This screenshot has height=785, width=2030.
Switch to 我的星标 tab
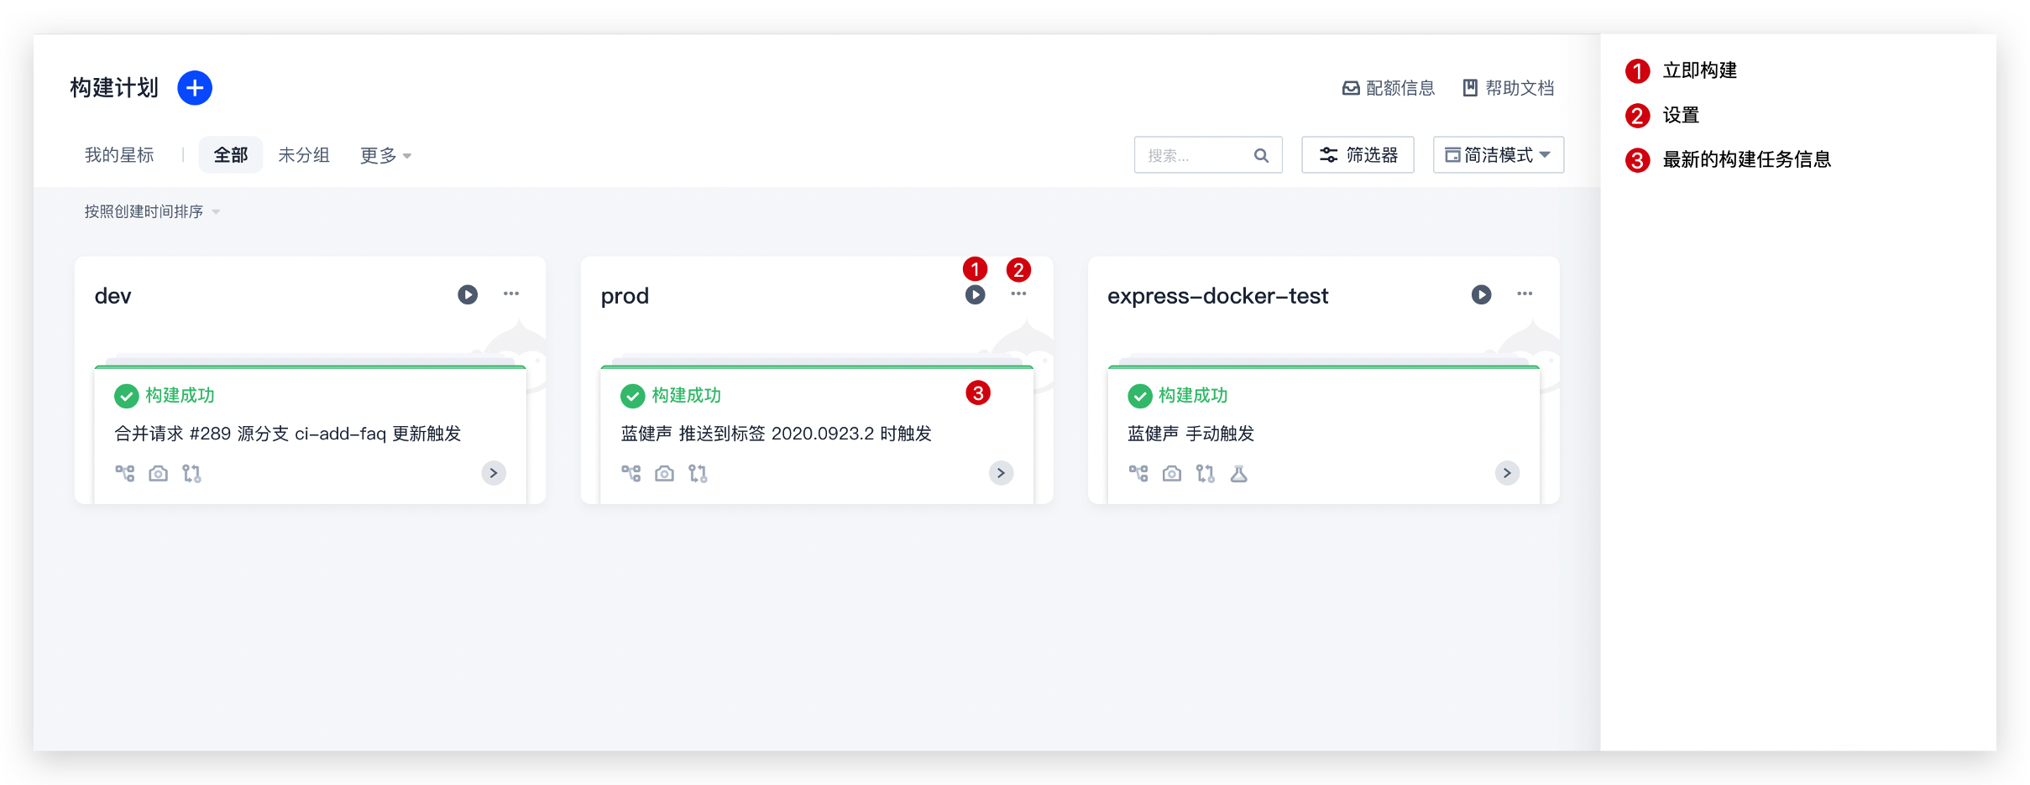(119, 155)
